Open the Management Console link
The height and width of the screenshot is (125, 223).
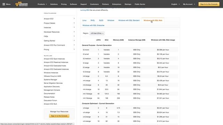(x=52, y=90)
